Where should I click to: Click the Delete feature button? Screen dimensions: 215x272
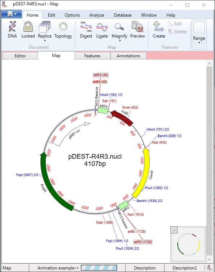click(177, 32)
